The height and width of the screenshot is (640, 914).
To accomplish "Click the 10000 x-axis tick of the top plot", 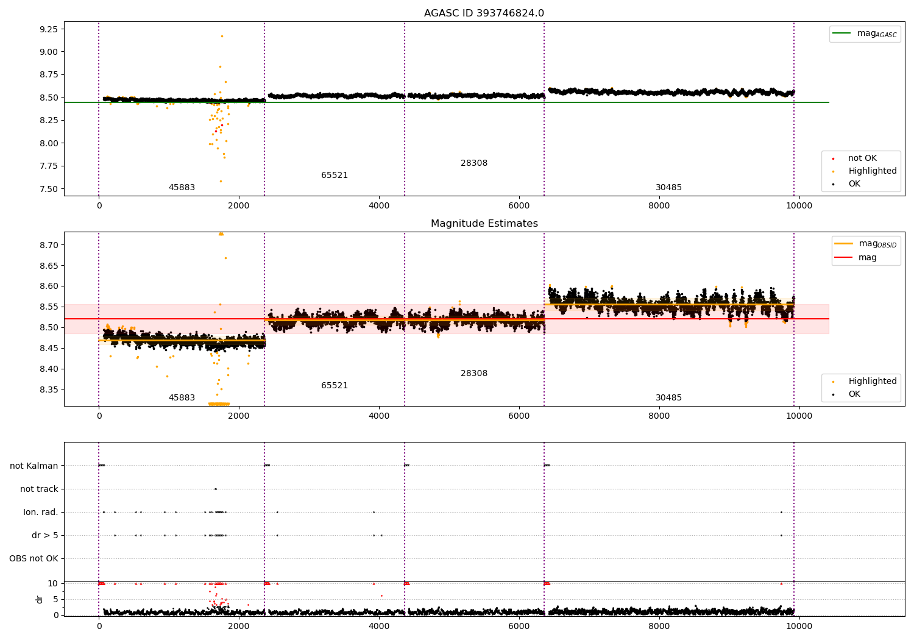I will point(799,206).
